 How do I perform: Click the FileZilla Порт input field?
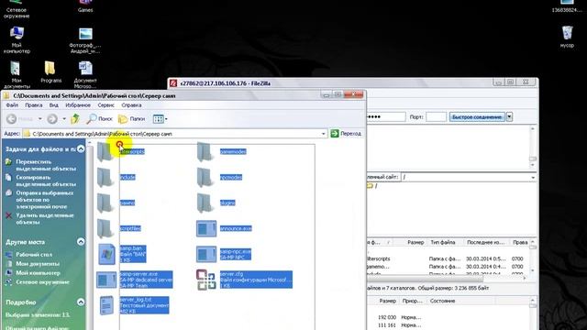point(437,116)
